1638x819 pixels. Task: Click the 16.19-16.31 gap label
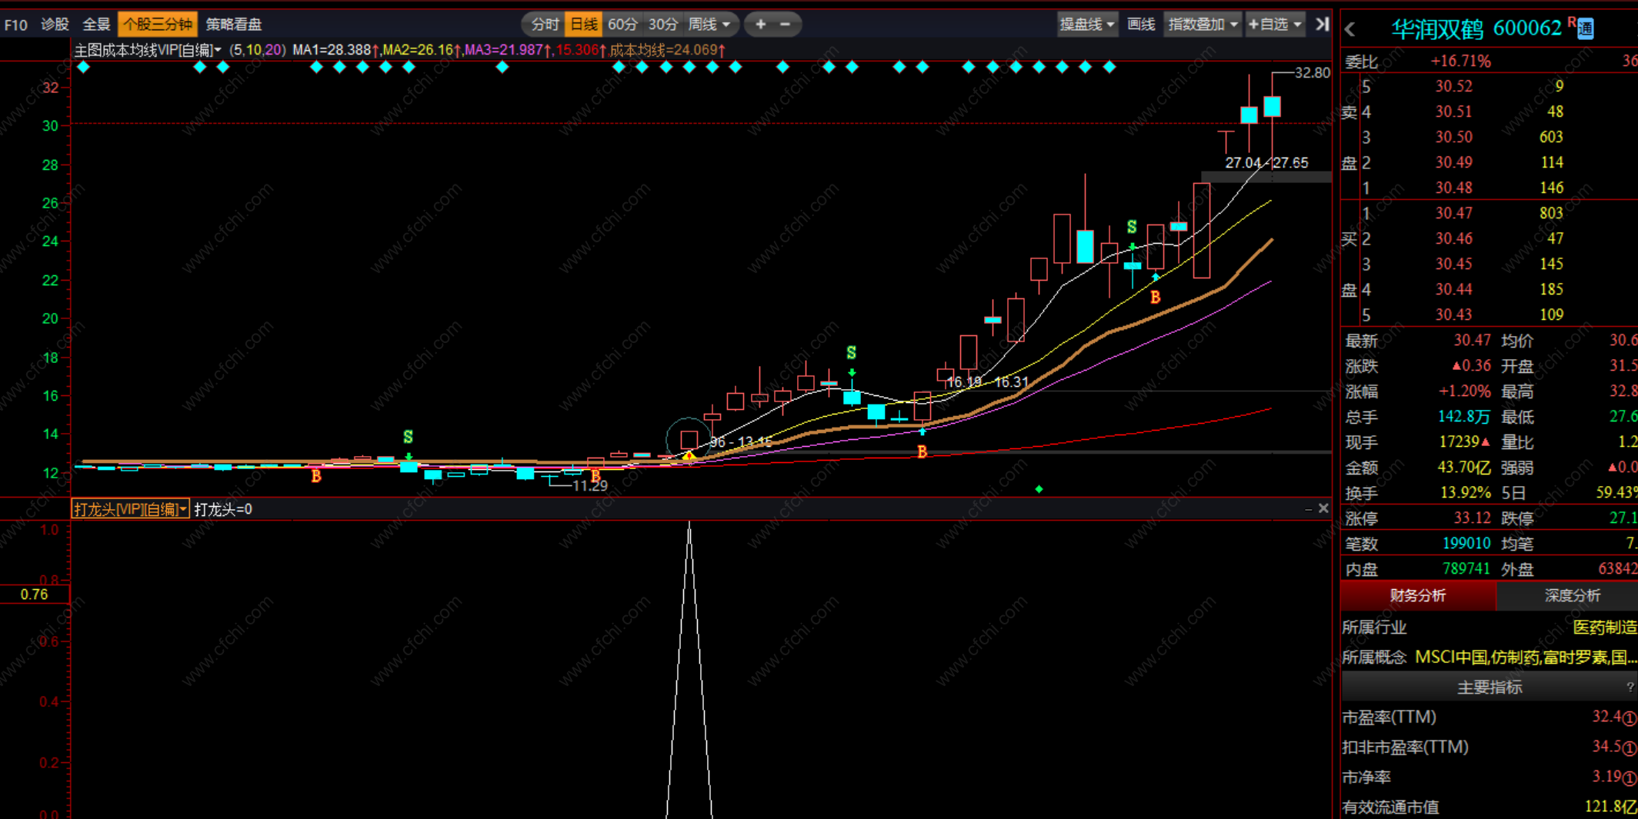pos(987,382)
